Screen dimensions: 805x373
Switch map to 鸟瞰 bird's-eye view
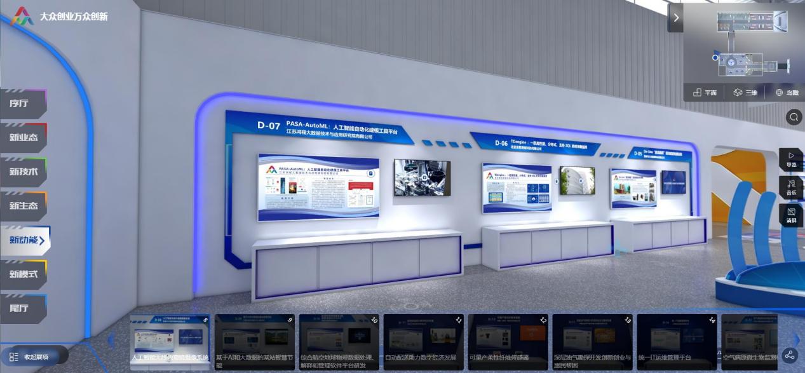(x=787, y=93)
